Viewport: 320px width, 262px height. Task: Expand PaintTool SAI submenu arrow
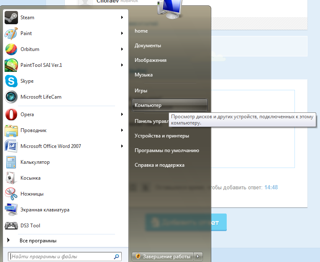(x=122, y=65)
